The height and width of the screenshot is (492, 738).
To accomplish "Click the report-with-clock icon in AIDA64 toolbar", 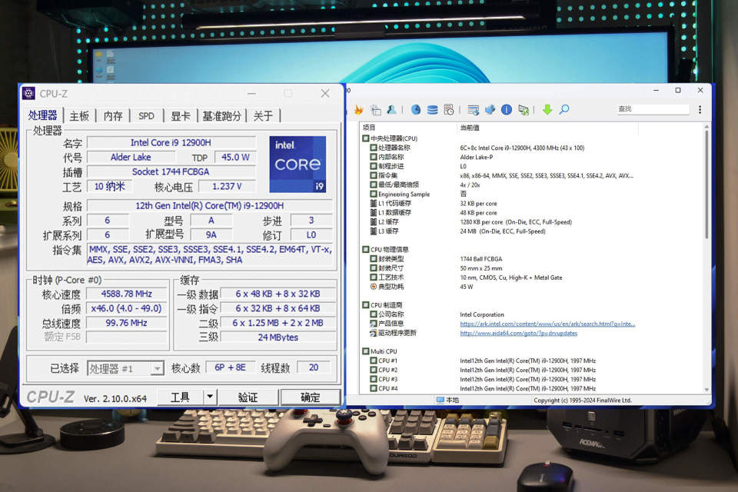I will (448, 110).
